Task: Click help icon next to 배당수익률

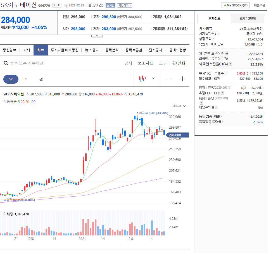Action: [x=217, y=107]
